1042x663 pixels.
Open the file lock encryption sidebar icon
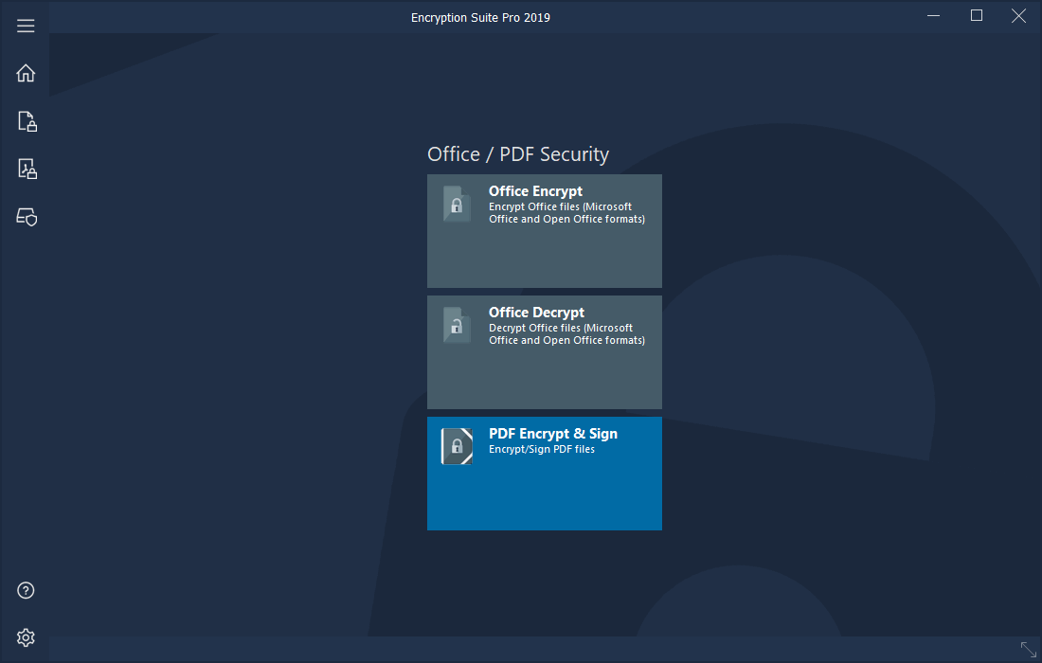pyautogui.click(x=27, y=121)
